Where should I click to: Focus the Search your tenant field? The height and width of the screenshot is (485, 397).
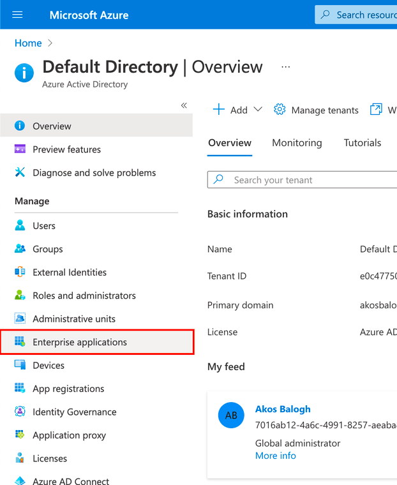[x=303, y=179]
